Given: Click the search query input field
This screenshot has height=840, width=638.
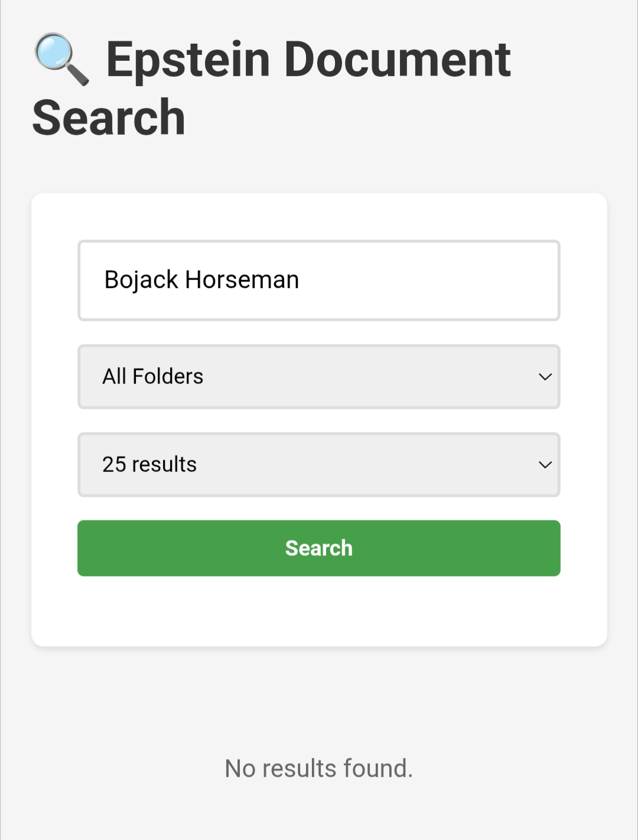Looking at the screenshot, I should [319, 281].
